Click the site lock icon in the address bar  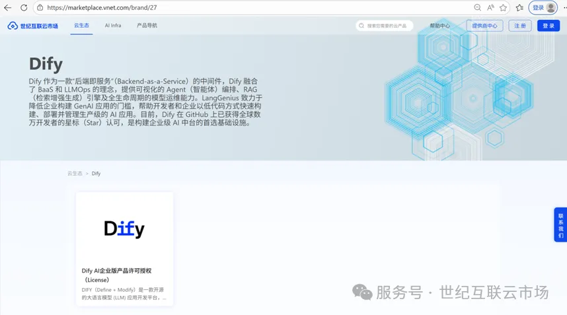point(40,7)
